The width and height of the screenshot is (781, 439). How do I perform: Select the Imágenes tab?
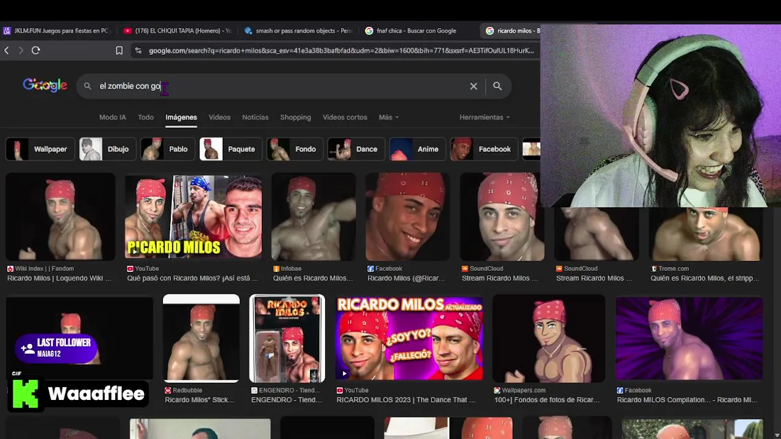click(181, 117)
